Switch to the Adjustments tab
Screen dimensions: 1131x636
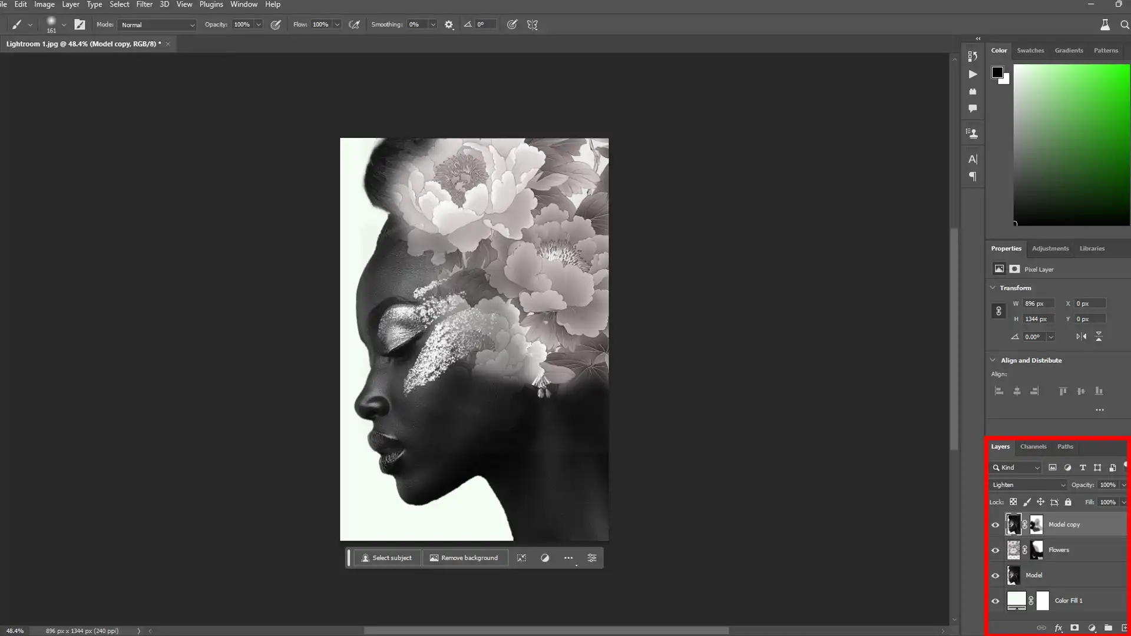[1050, 249]
